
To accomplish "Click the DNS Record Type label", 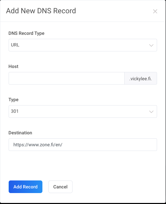I will (x=27, y=33).
